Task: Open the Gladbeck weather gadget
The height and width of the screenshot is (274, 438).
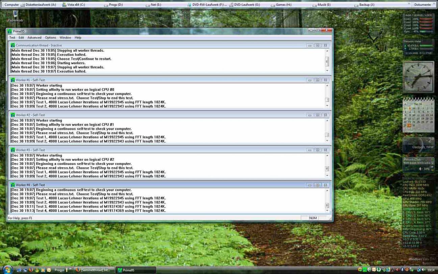Action: tap(418, 145)
